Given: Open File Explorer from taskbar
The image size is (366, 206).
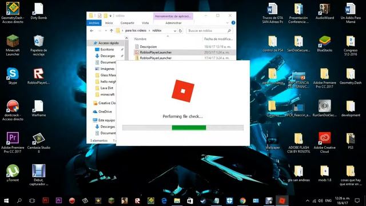Looking at the screenshot, I should point(177,200).
